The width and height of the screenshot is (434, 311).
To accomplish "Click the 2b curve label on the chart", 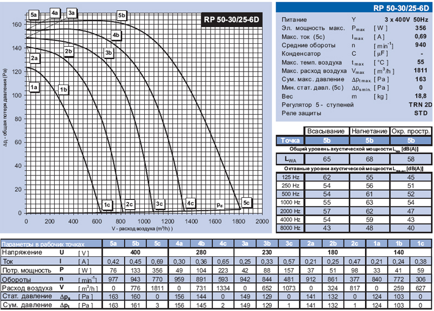I will [69, 51].
